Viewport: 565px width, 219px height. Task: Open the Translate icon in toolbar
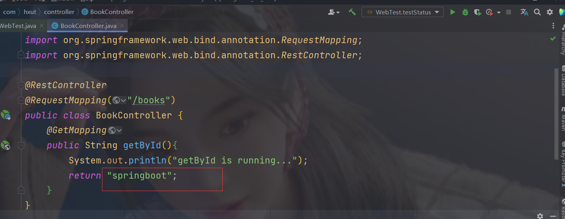[524, 12]
